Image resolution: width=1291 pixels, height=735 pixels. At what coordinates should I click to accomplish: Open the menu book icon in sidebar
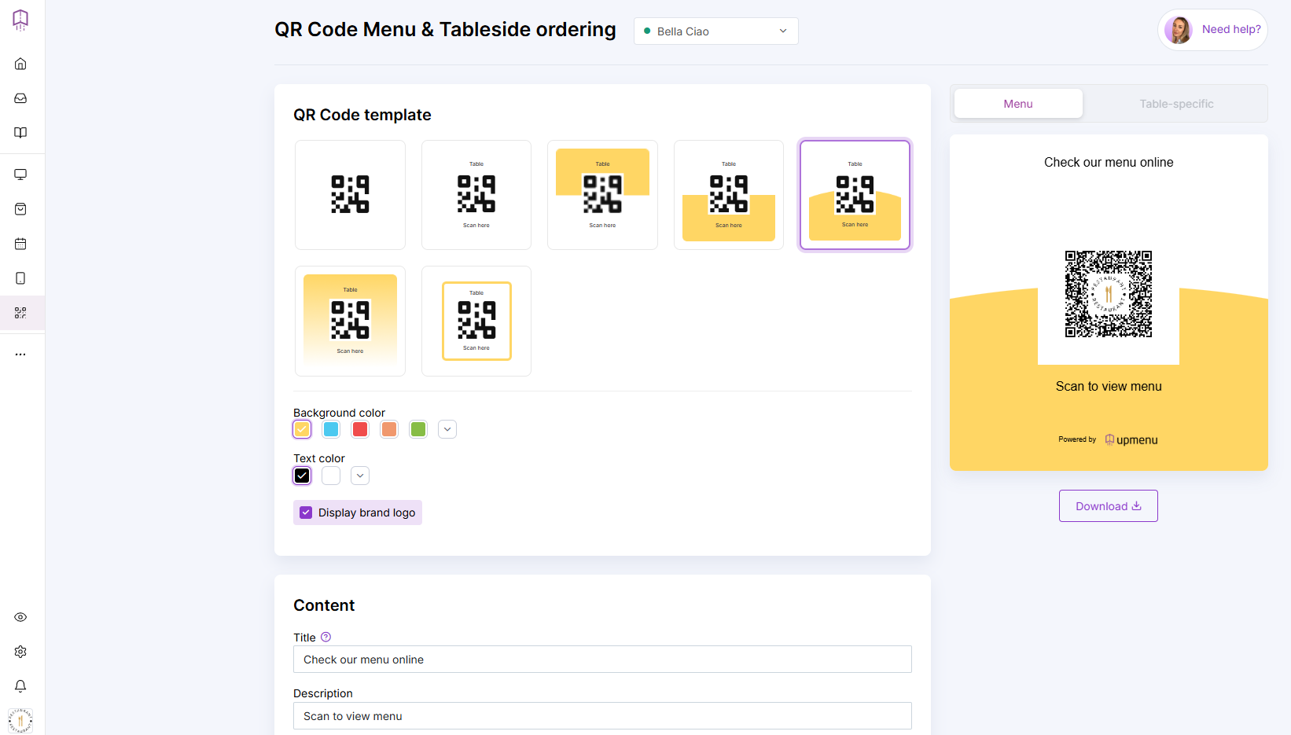tap(20, 133)
